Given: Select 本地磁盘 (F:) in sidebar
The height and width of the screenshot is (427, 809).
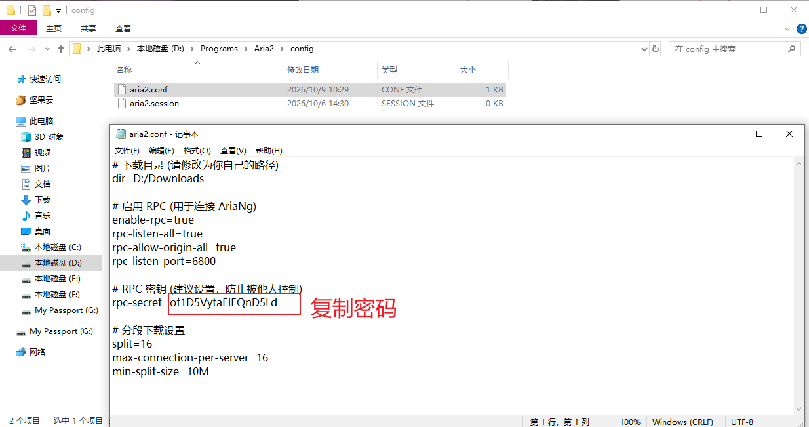Looking at the screenshot, I should tap(57, 295).
